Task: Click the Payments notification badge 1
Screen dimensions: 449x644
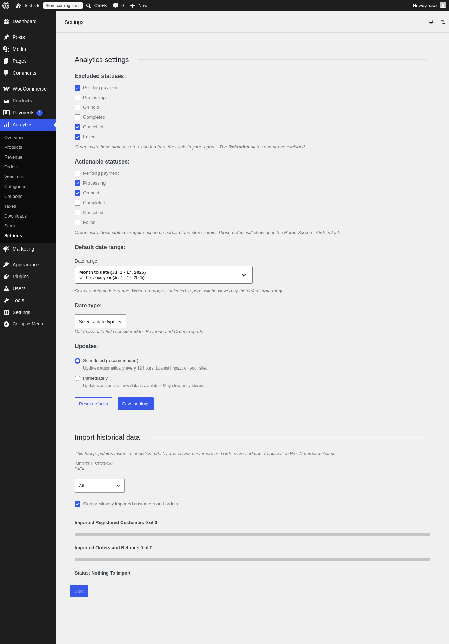Action: 40,113
